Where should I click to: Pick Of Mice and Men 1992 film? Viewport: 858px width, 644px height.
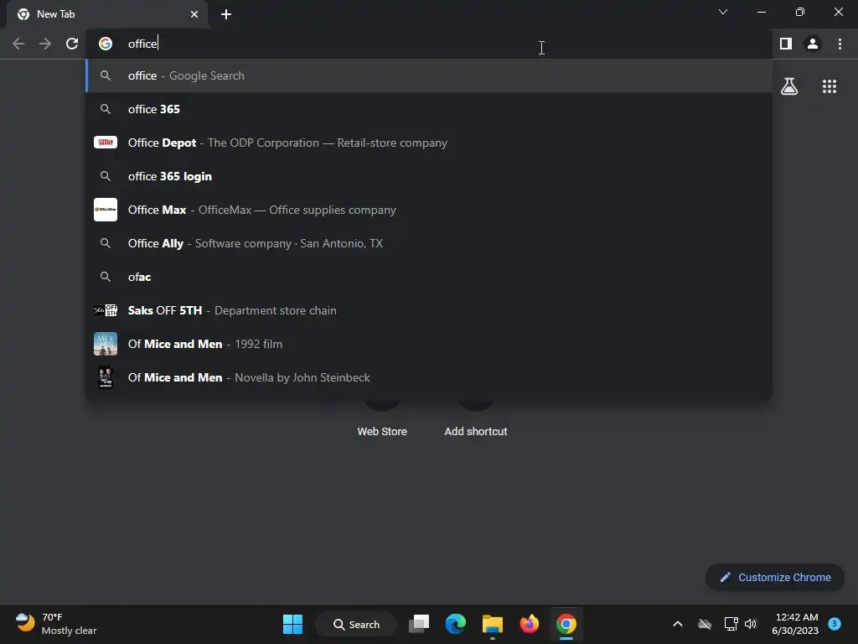click(x=428, y=344)
